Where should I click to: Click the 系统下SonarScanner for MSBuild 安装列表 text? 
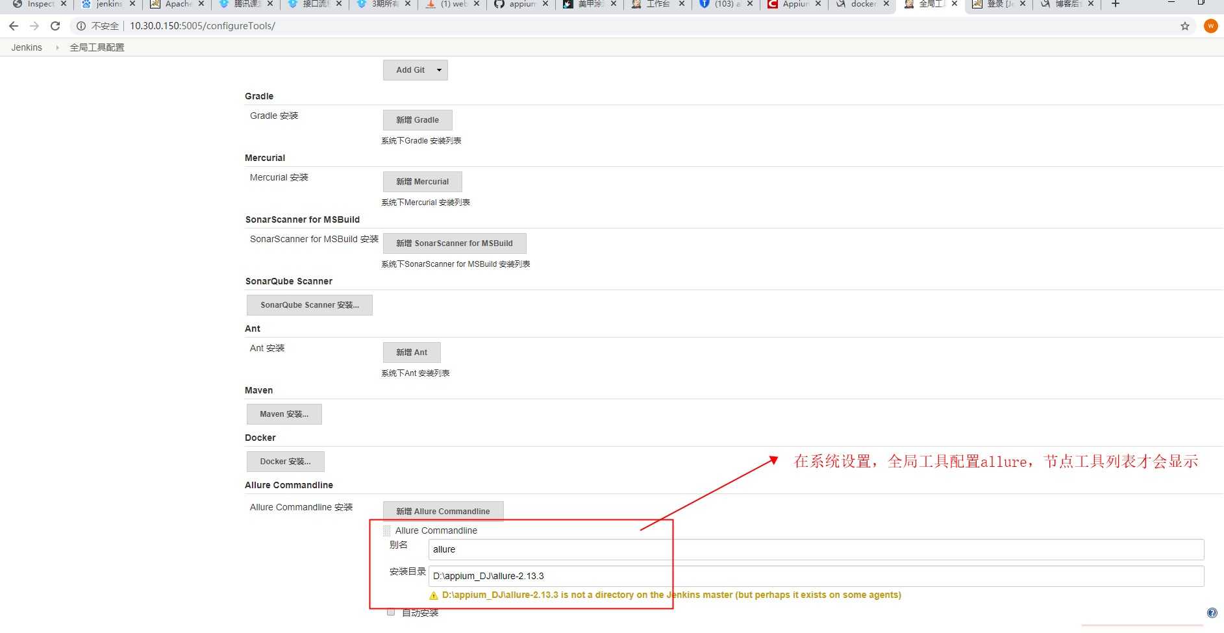456,264
